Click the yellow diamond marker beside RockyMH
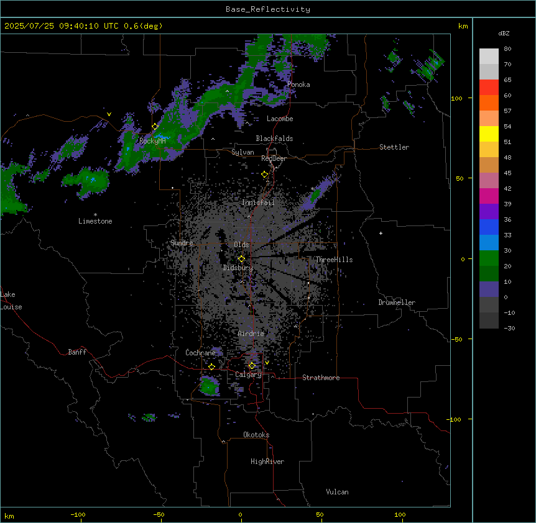Screen dimensions: 536x523 pyautogui.click(x=155, y=127)
